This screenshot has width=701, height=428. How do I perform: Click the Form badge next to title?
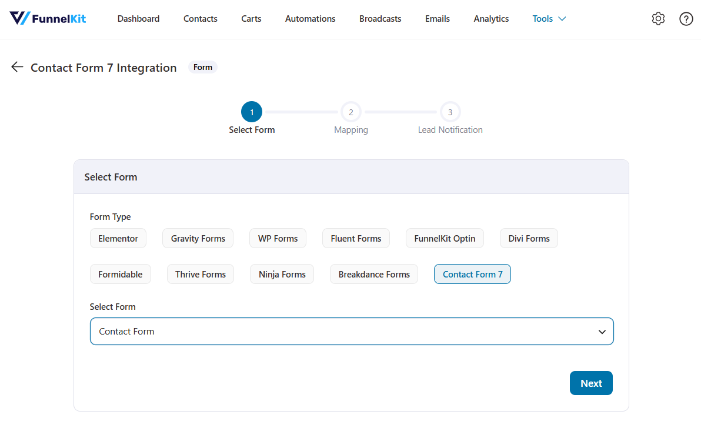coord(203,67)
